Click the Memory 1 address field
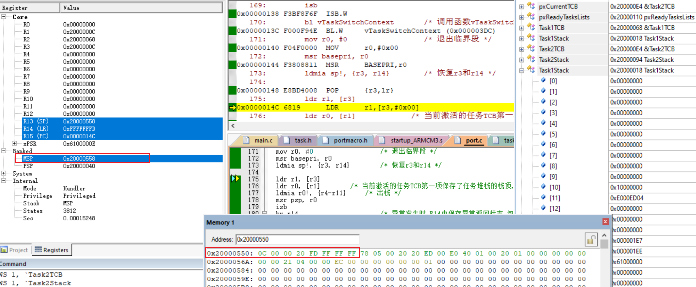The image size is (696, 287). [x=297, y=239]
